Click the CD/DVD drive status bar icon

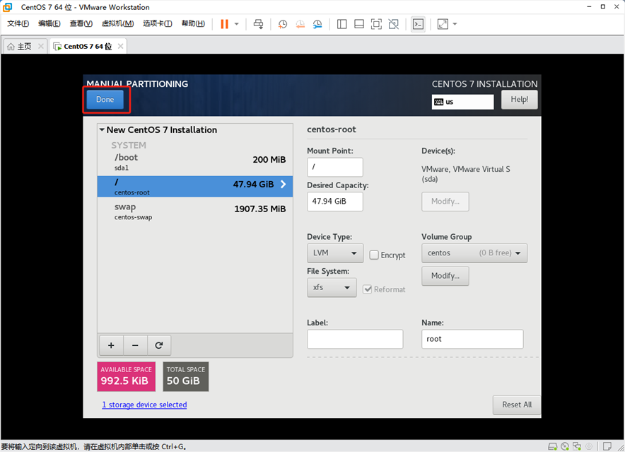565,446
